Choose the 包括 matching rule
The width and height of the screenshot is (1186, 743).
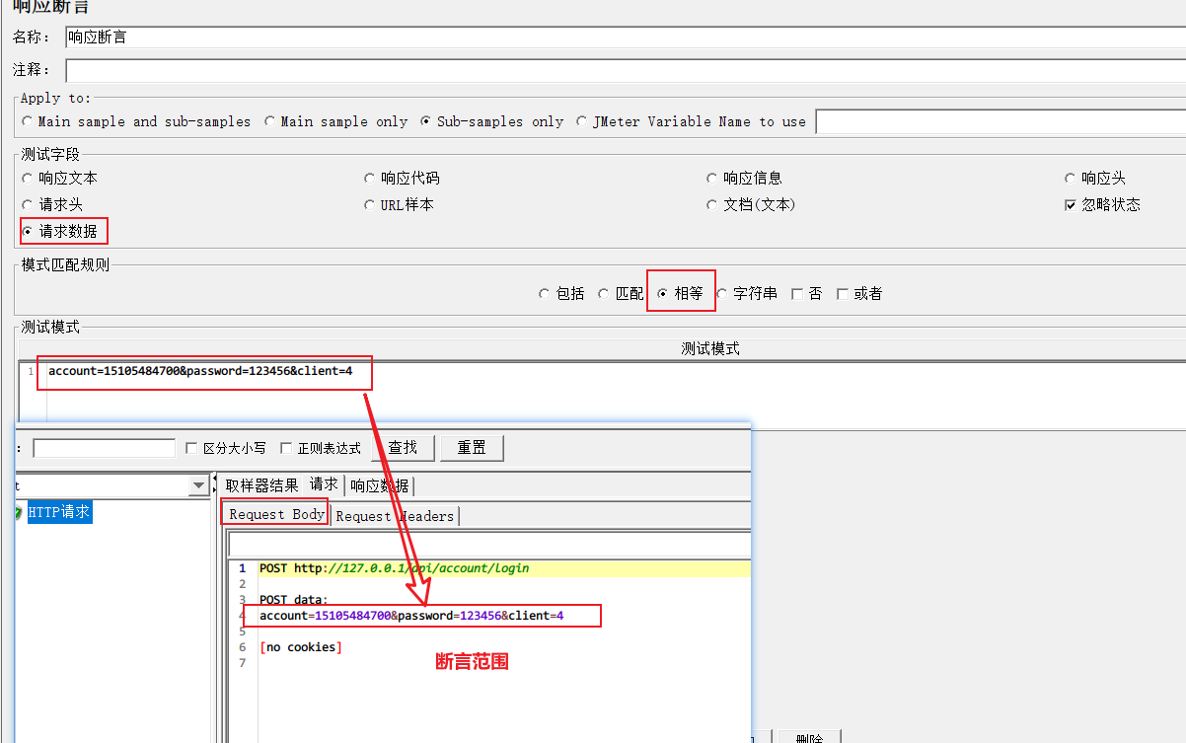pyautogui.click(x=544, y=294)
